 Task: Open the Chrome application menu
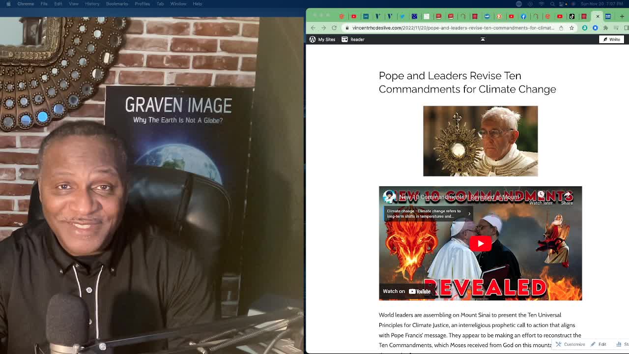(x=26, y=4)
